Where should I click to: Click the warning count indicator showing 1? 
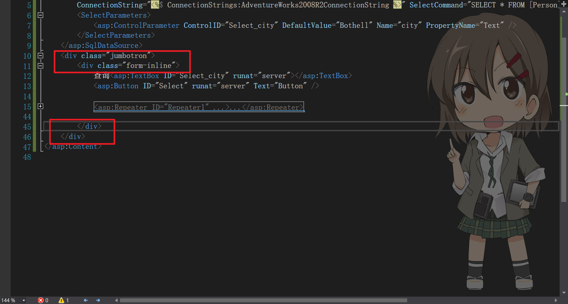[x=64, y=300]
